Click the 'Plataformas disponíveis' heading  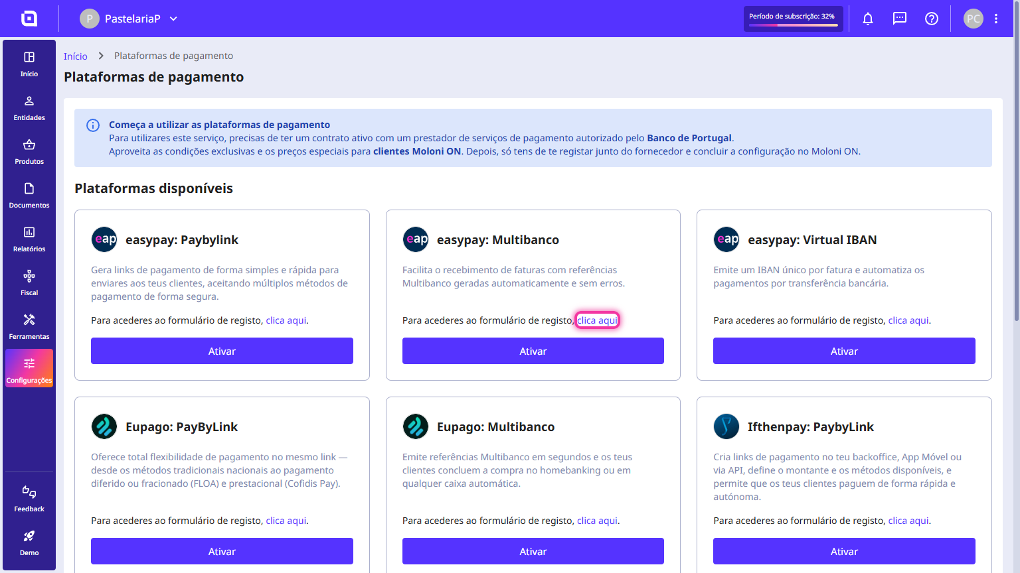(x=153, y=188)
